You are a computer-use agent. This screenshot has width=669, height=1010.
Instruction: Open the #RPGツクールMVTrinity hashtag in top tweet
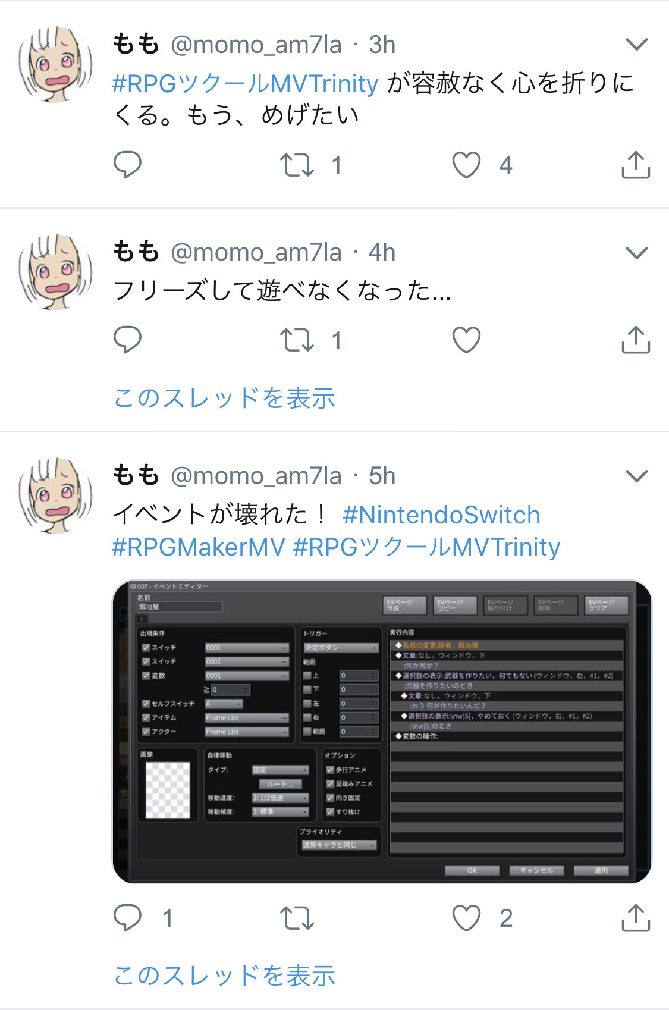(x=245, y=83)
